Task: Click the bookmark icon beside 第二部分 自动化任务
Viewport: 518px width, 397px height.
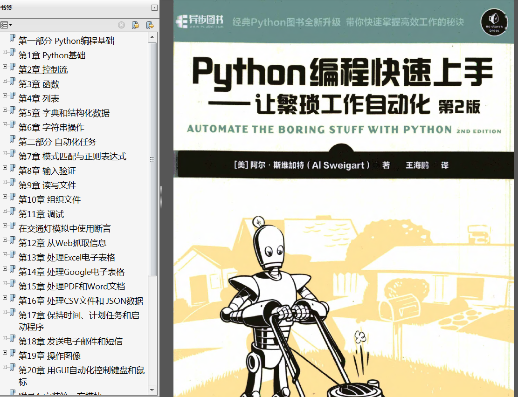Action: pyautogui.click(x=12, y=139)
